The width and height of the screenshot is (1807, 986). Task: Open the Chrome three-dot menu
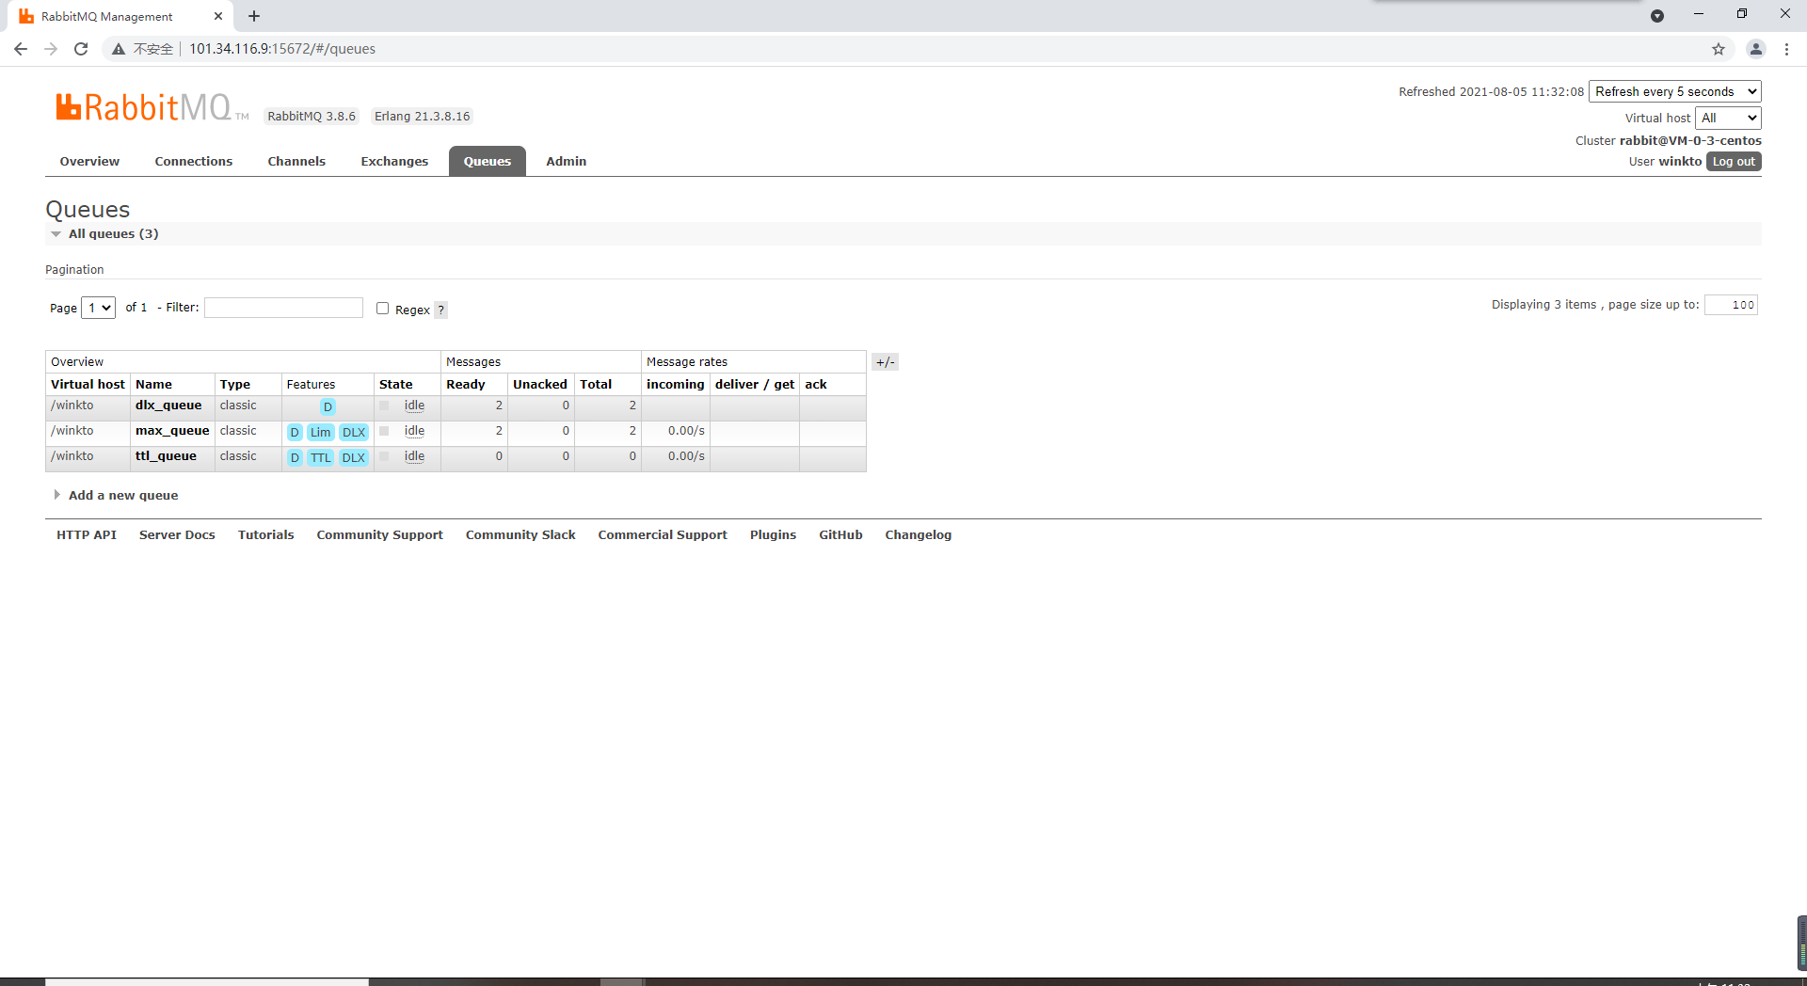(x=1786, y=49)
